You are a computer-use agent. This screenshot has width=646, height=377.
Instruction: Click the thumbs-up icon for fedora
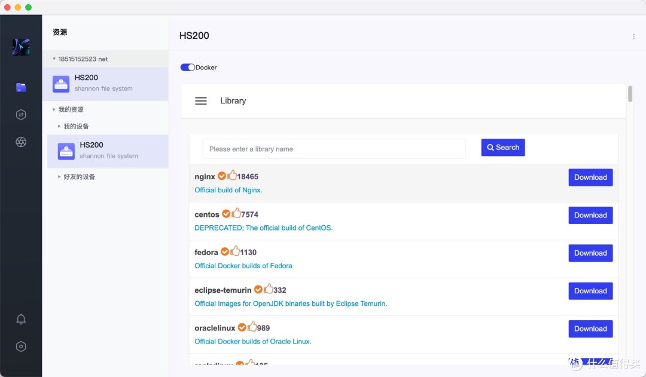point(235,251)
